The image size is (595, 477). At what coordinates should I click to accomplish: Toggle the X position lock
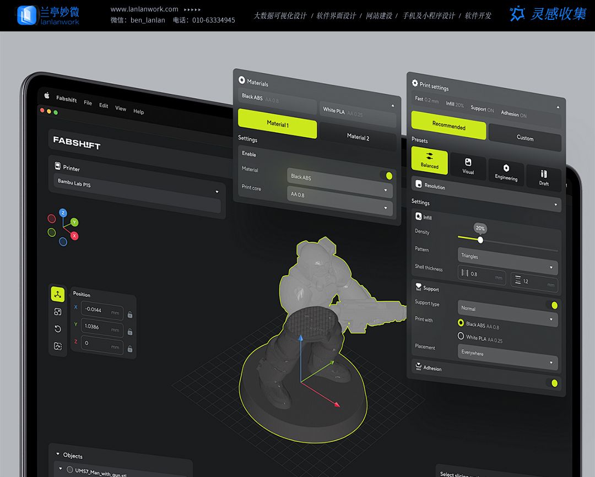click(x=130, y=315)
